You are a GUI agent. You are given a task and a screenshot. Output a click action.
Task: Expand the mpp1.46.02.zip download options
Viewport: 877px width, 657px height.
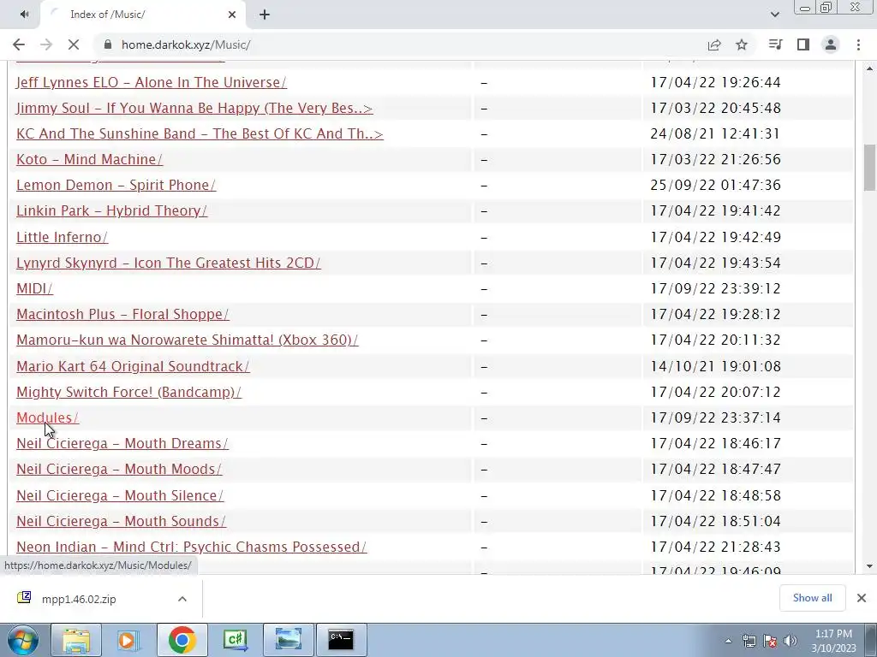tap(182, 599)
